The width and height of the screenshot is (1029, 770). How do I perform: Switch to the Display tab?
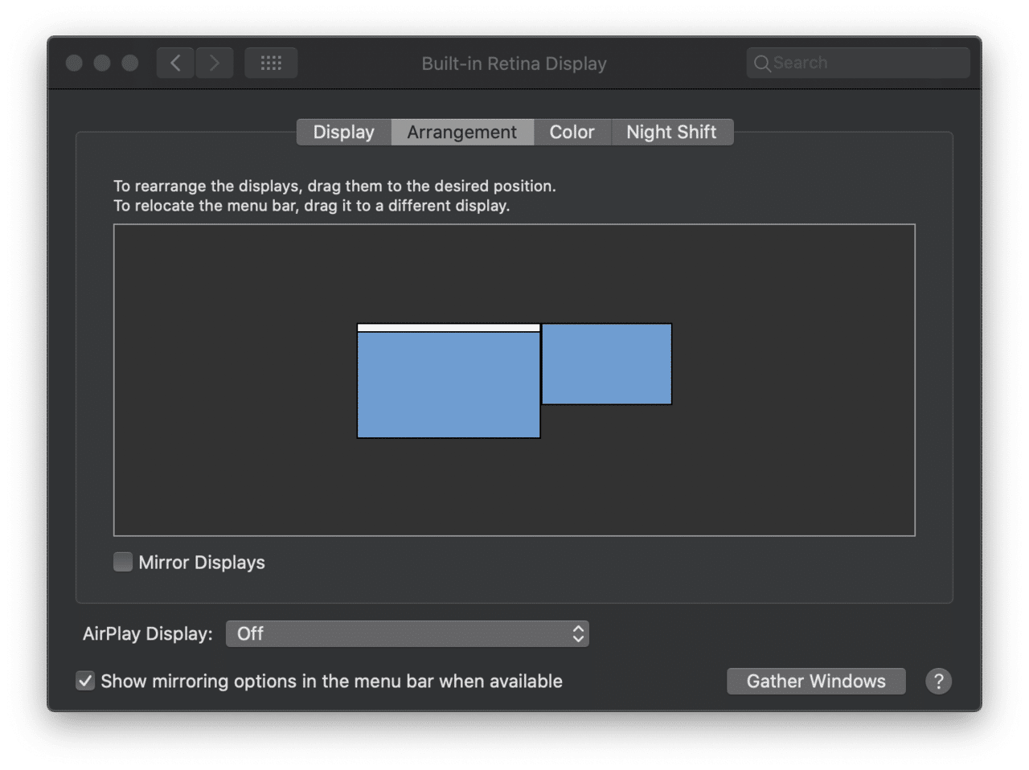[x=344, y=132]
